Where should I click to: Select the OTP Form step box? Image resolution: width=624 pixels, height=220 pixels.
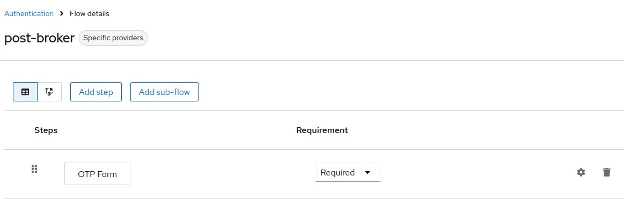coord(97,174)
